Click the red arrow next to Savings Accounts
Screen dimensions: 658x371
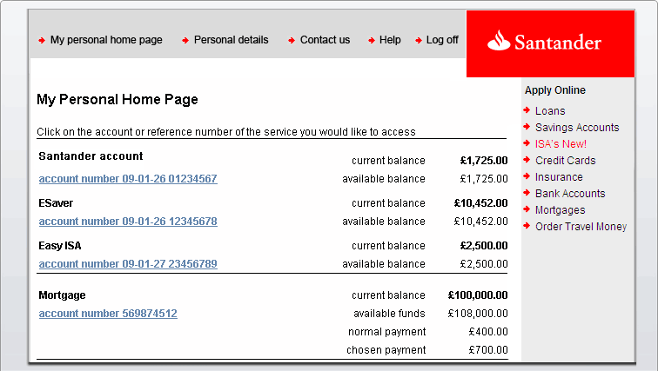coord(527,127)
